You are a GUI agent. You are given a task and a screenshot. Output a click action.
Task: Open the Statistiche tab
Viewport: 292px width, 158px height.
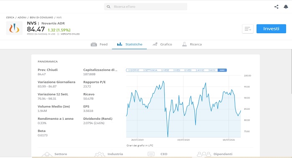pyautogui.click(x=129, y=44)
